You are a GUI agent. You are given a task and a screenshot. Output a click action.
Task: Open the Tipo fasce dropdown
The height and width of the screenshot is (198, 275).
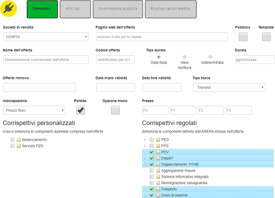(229, 87)
